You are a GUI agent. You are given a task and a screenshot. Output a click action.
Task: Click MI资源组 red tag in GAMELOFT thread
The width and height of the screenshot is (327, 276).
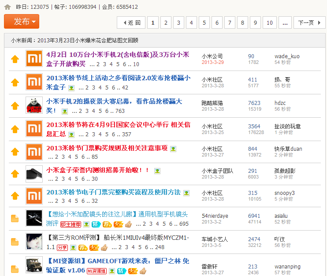(97, 271)
